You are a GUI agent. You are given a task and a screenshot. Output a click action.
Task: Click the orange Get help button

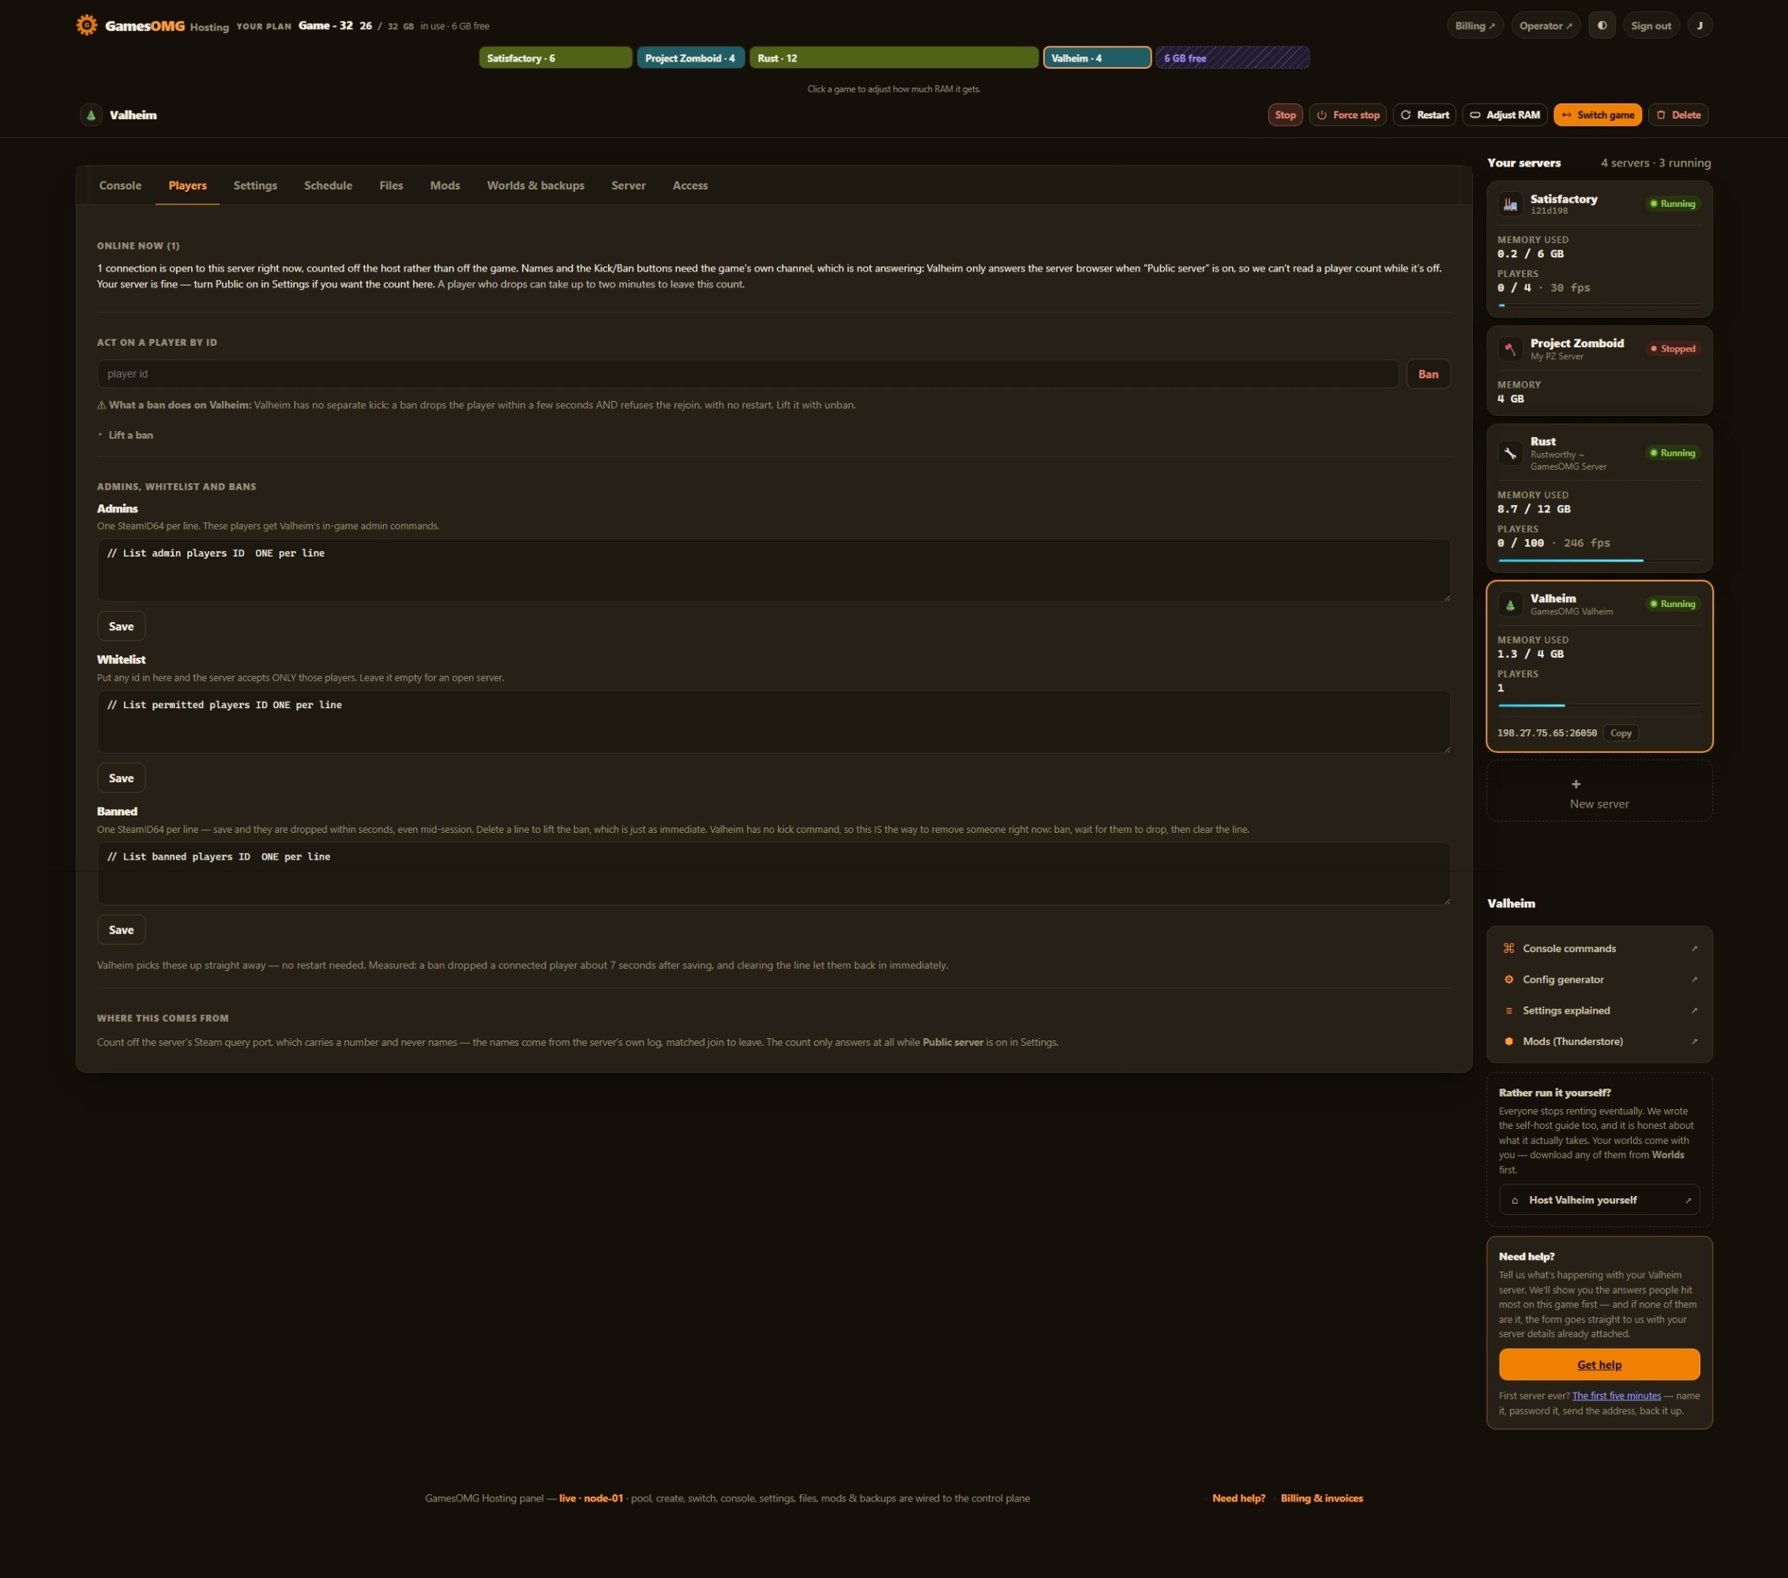click(x=1599, y=1365)
